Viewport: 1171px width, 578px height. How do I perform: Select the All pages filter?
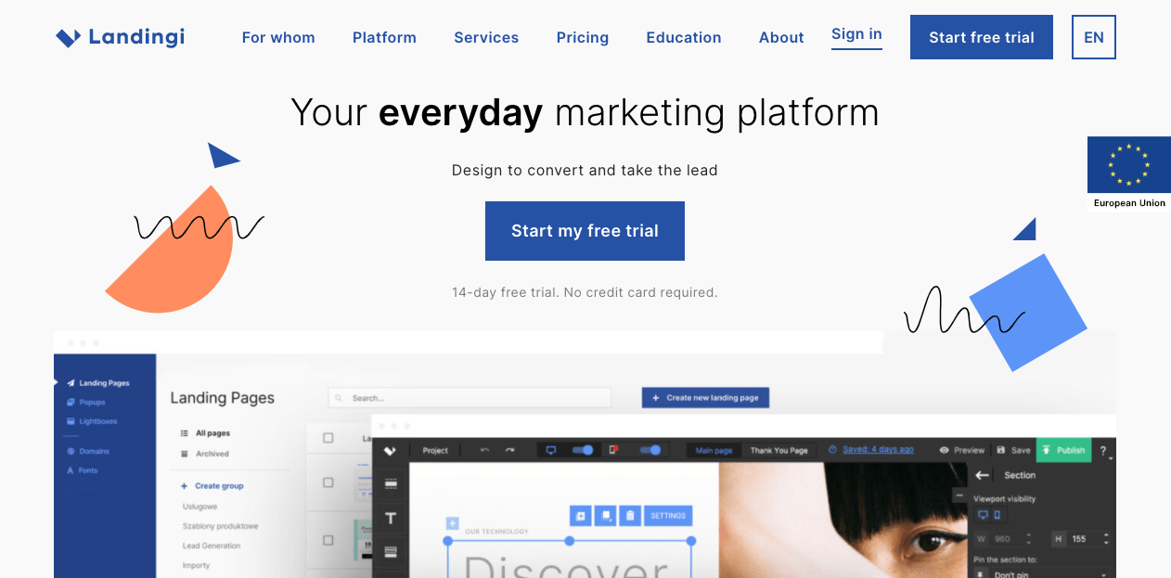pos(206,433)
